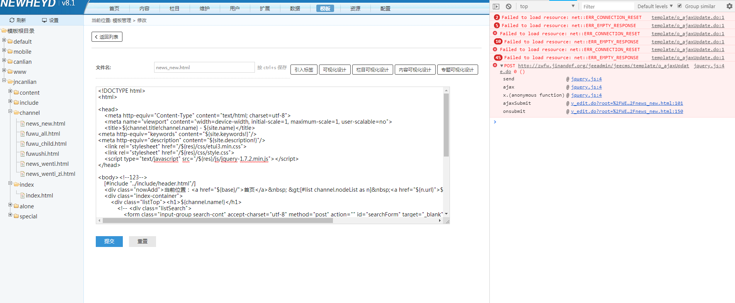This screenshot has width=735, height=303.
Task: Click the content folder icon
Action: tap(16, 93)
